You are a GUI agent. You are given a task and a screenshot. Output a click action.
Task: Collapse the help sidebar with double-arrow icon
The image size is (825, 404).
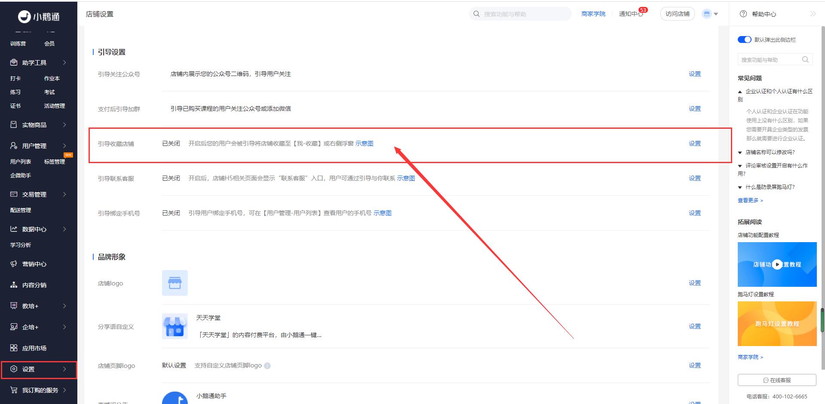tap(813, 14)
